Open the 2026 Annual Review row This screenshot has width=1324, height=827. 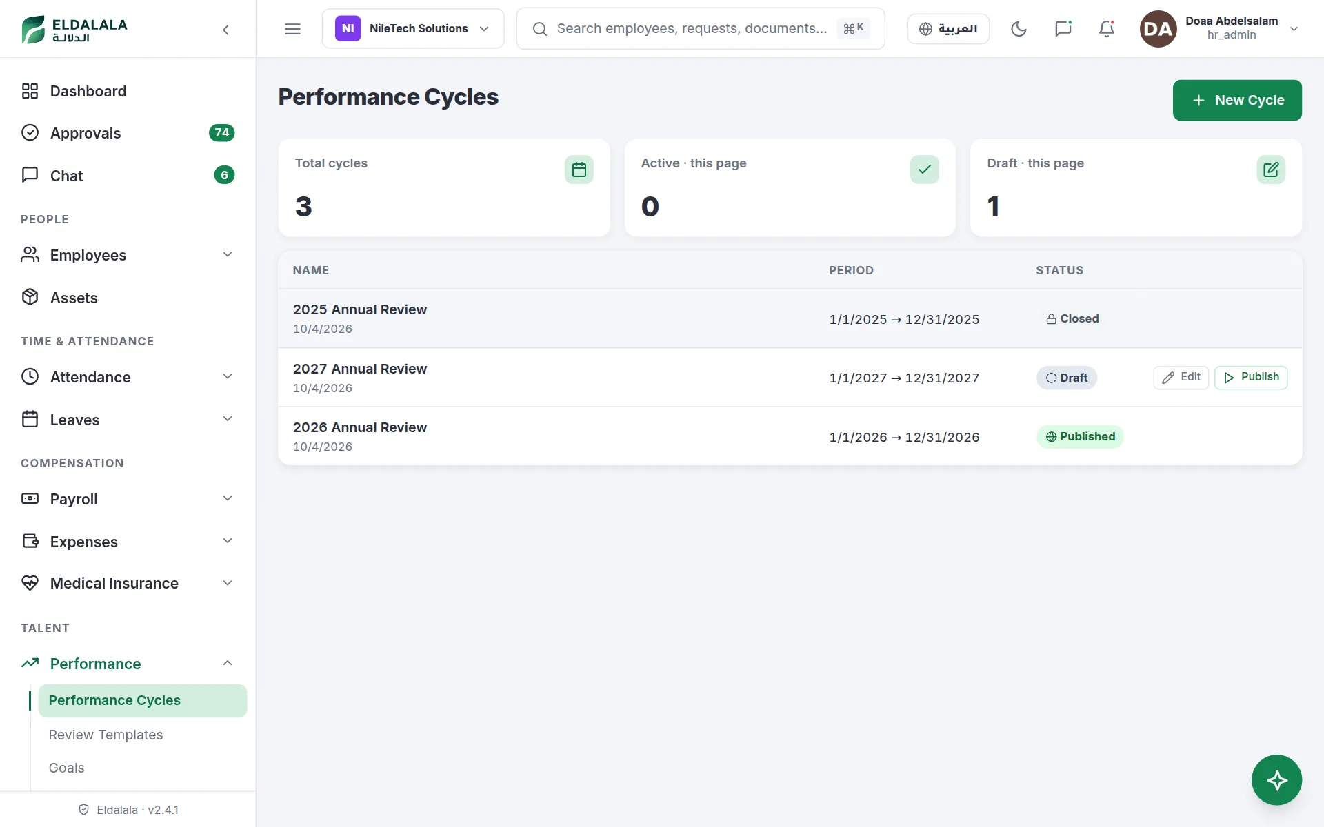tap(790, 436)
